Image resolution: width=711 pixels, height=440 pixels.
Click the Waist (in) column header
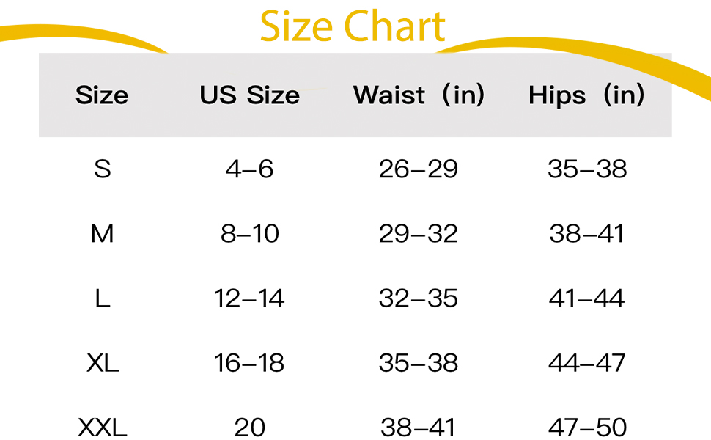coord(419,95)
